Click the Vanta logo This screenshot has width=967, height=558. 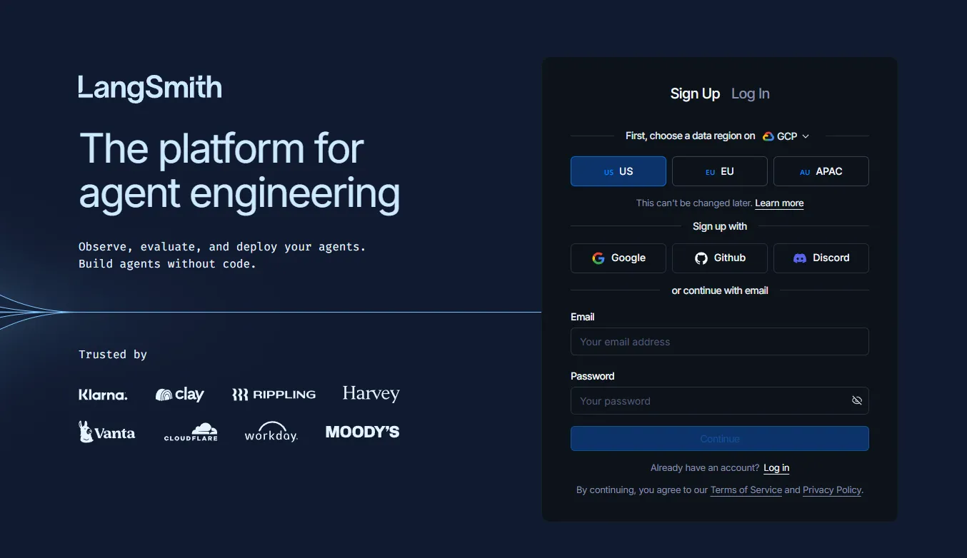click(106, 432)
